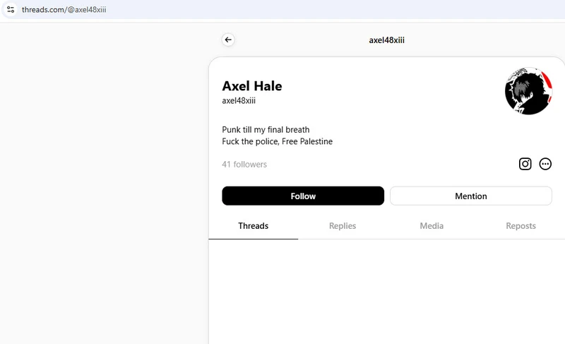Switch to the Threads tab
Screen dimensions: 565x344
[x=253, y=226]
